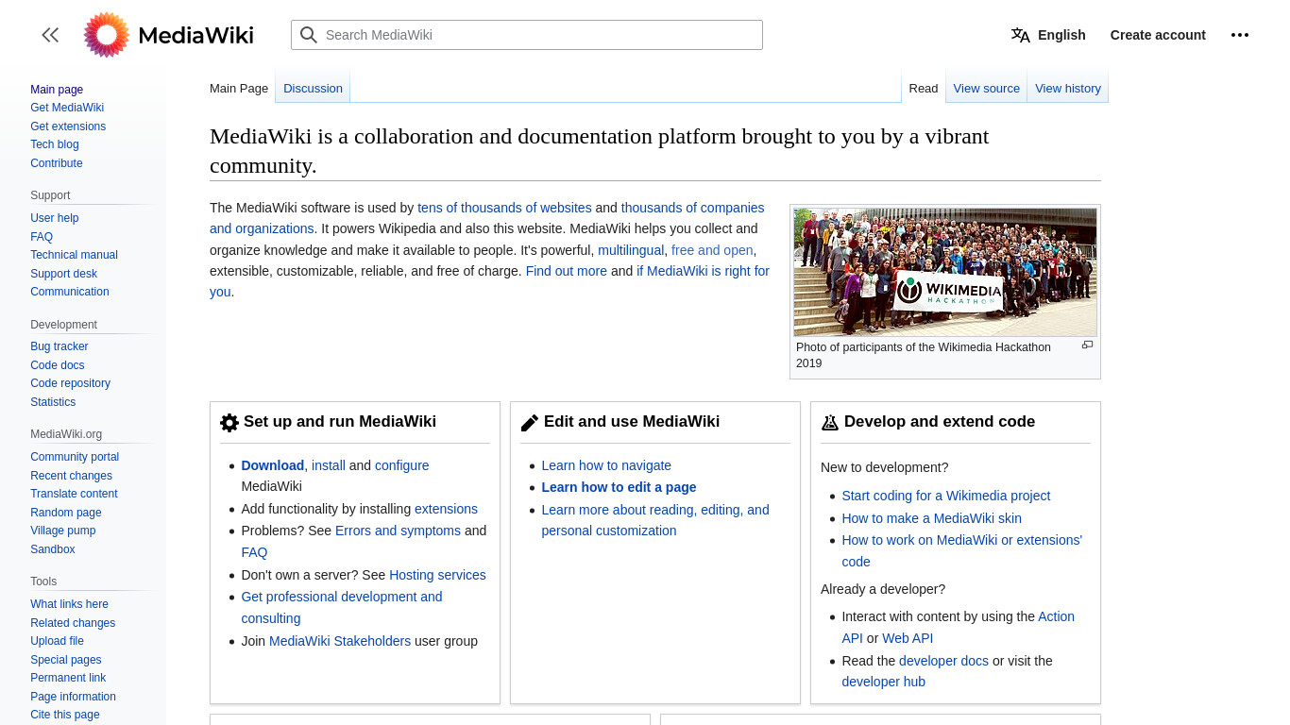Image resolution: width=1290 pixels, height=725 pixels.
Task: View Recent changes in sidebar
Action: pos(71,476)
